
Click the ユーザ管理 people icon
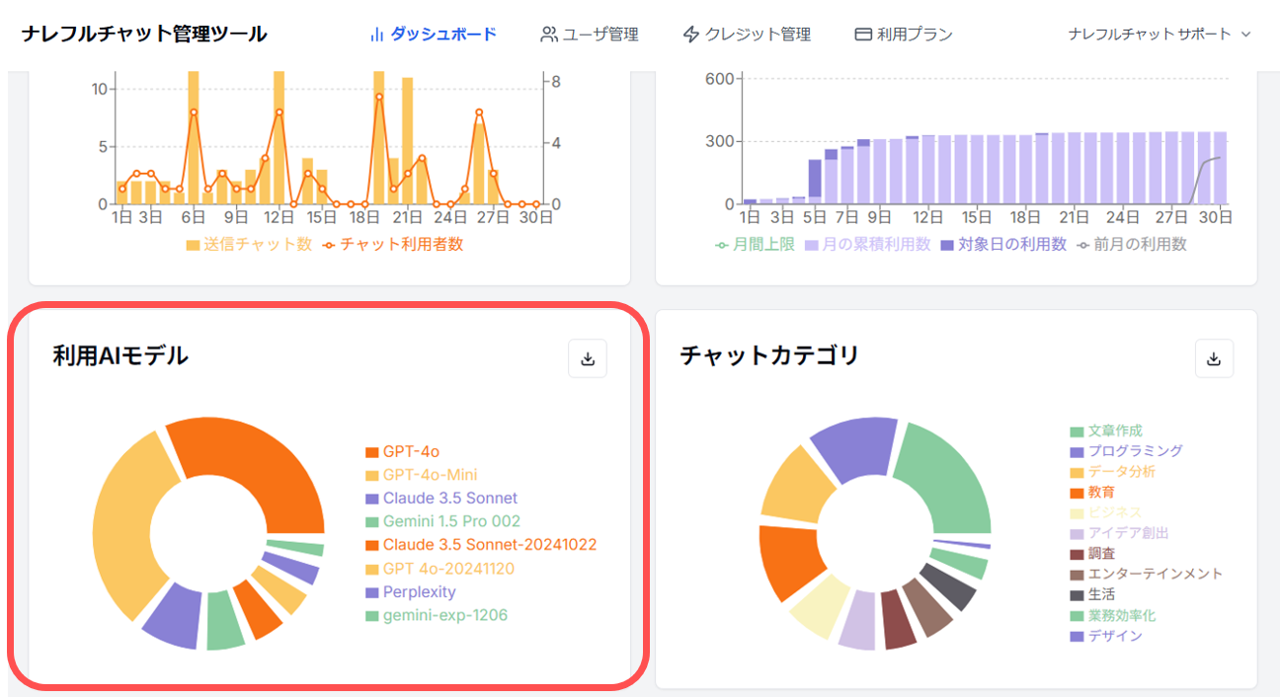[x=549, y=35]
